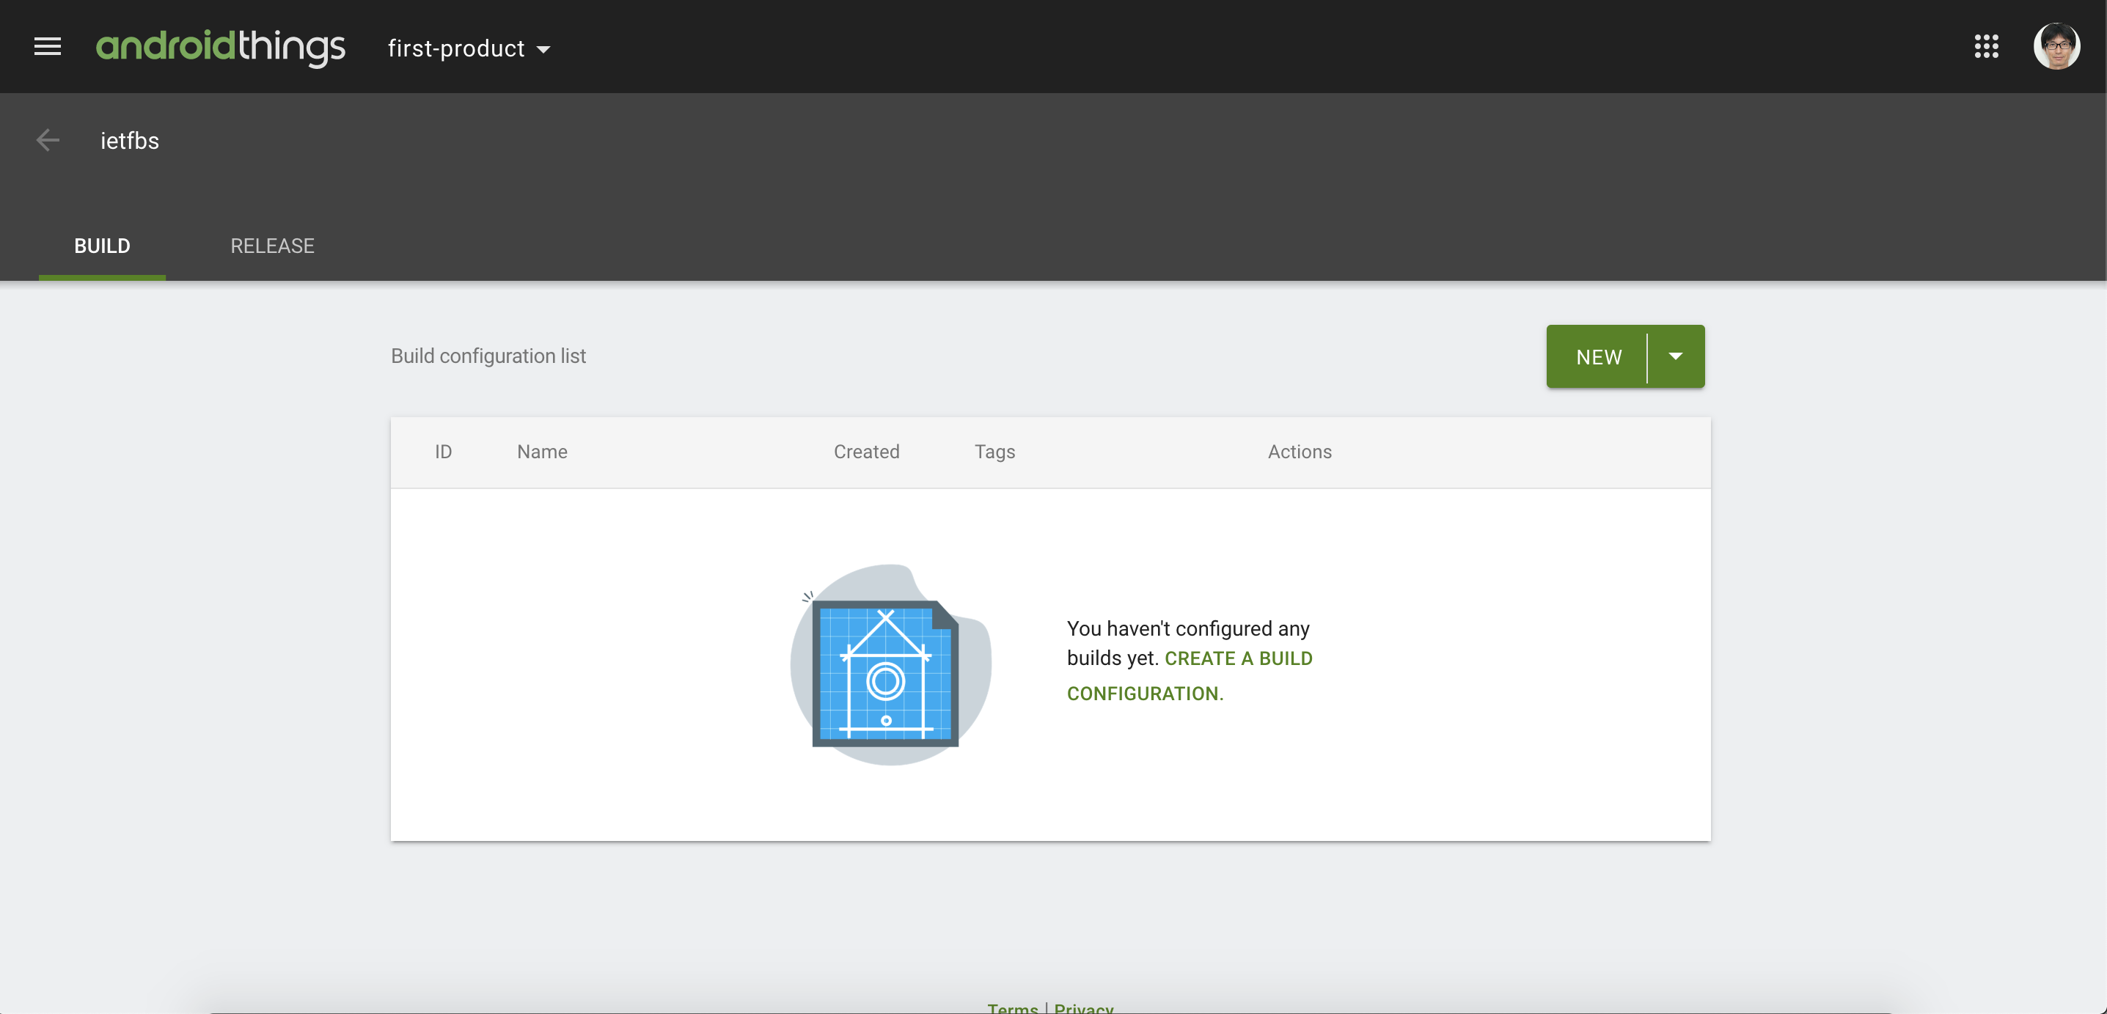This screenshot has width=2107, height=1014.
Task: Click the Actions column header
Action: click(x=1299, y=452)
